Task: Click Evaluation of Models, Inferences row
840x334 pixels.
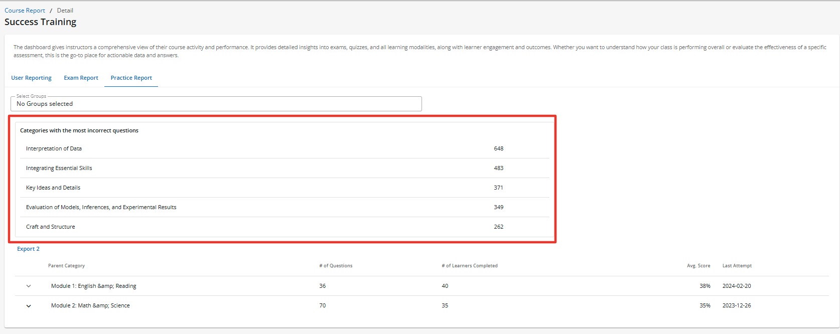Action: pyautogui.click(x=101, y=207)
